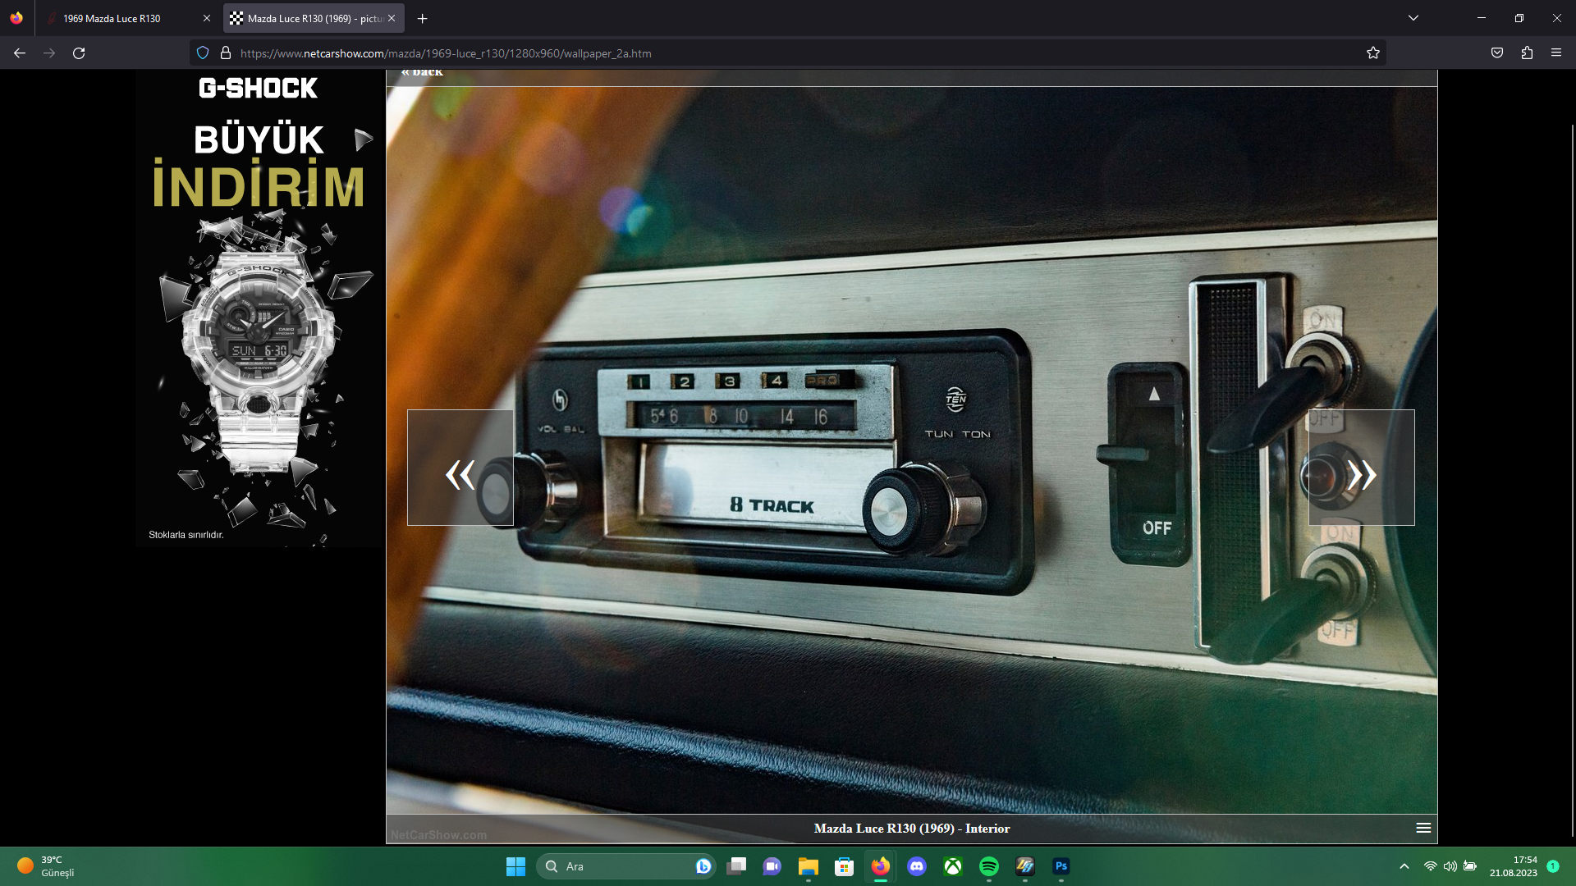Open the Firefox extensions puzzle icon
This screenshot has width=1576, height=886.
[x=1527, y=53]
